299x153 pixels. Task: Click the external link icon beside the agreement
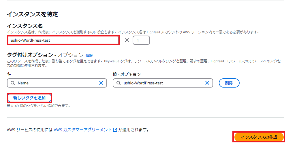point(115,130)
